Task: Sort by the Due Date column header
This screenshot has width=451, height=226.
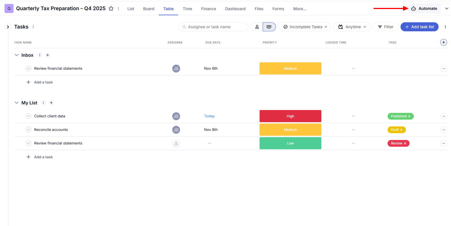Action: [x=213, y=42]
